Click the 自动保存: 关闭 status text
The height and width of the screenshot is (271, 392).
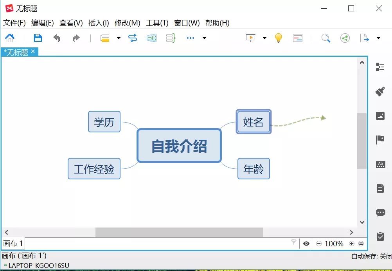[x=372, y=256]
